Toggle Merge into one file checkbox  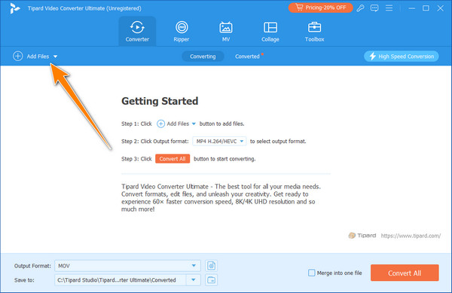pyautogui.click(x=312, y=273)
